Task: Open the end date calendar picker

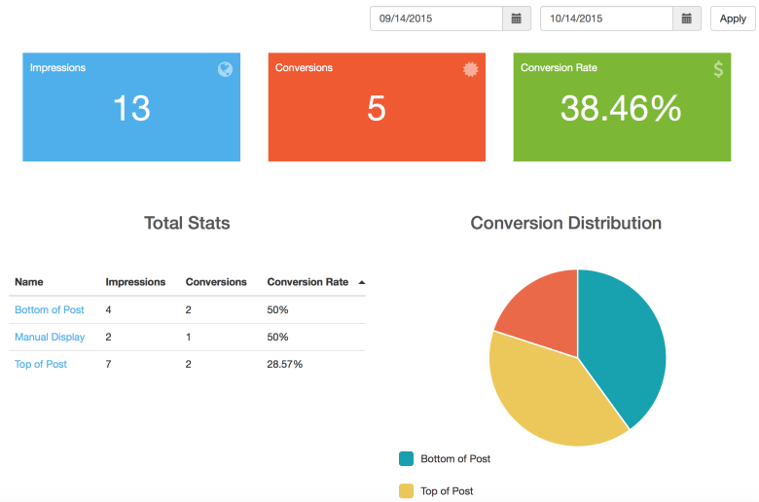Action: pyautogui.click(x=686, y=18)
